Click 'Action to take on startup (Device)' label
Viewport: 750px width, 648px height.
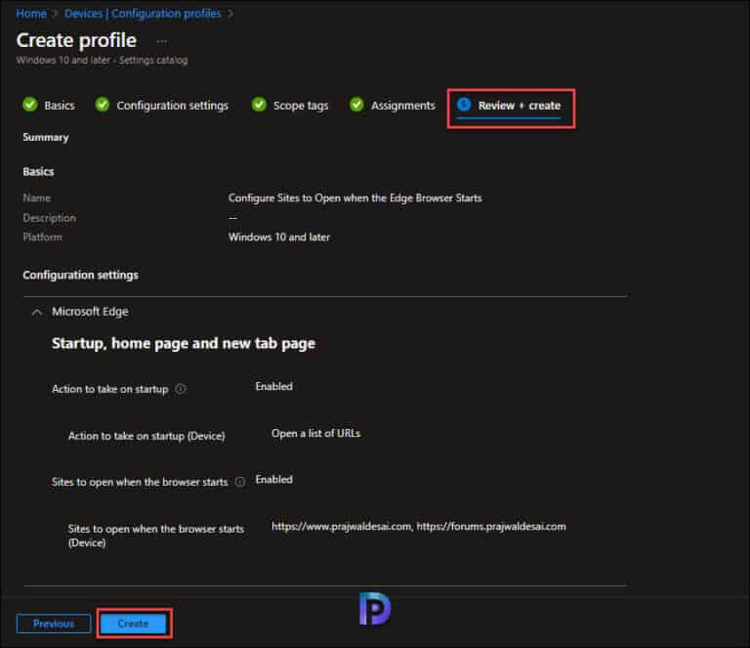146,436
